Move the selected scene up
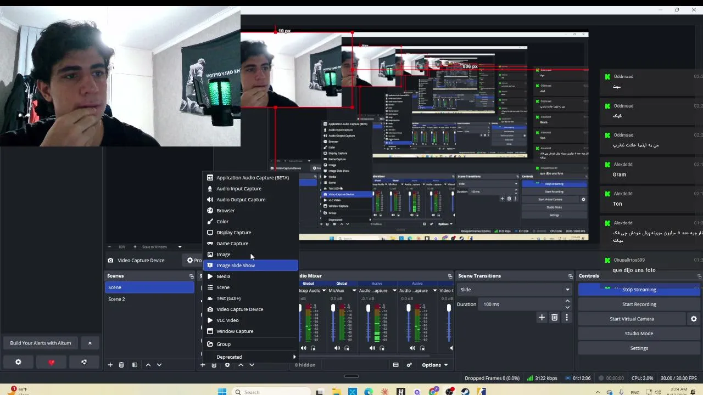This screenshot has height=395, width=703. point(148,365)
